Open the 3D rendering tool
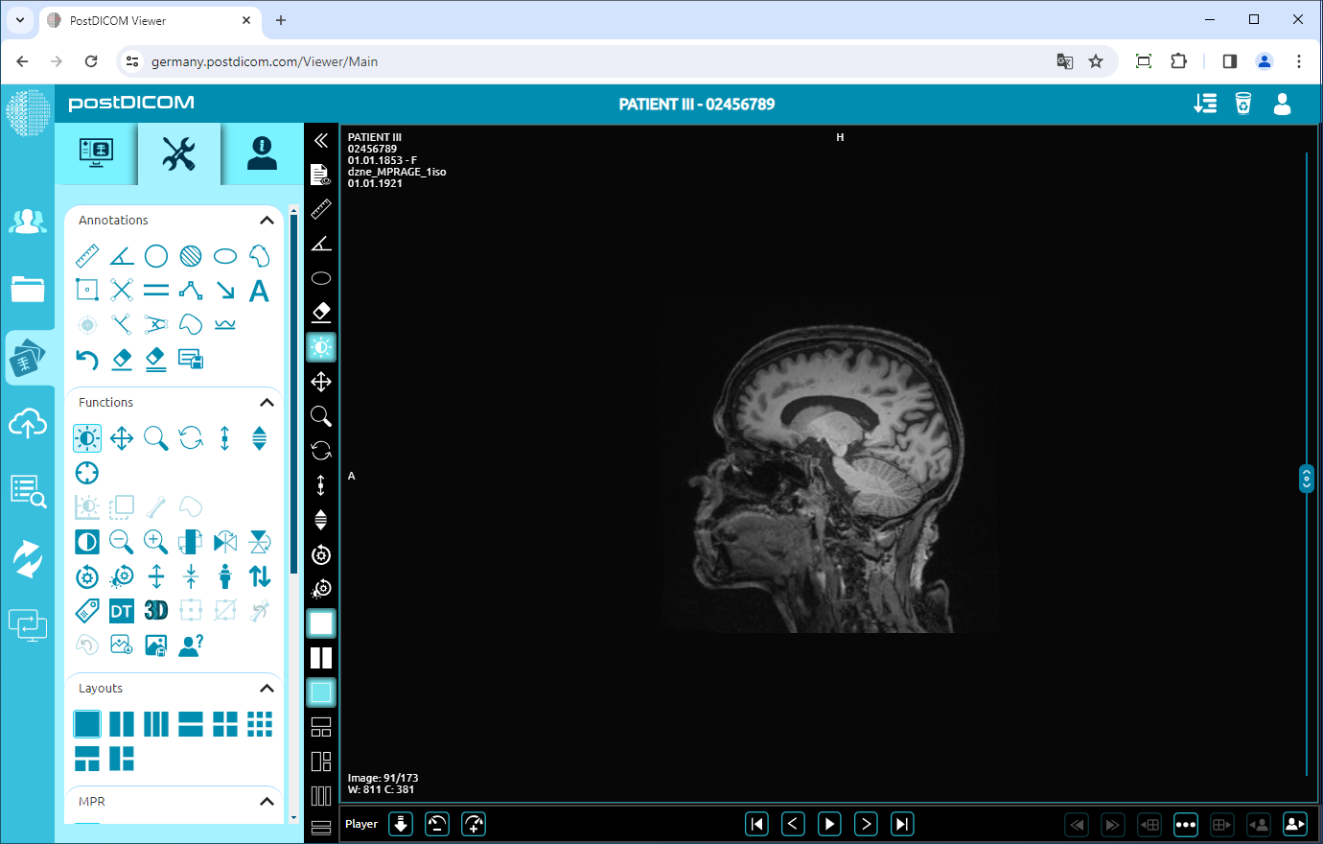1323x844 pixels. point(155,610)
